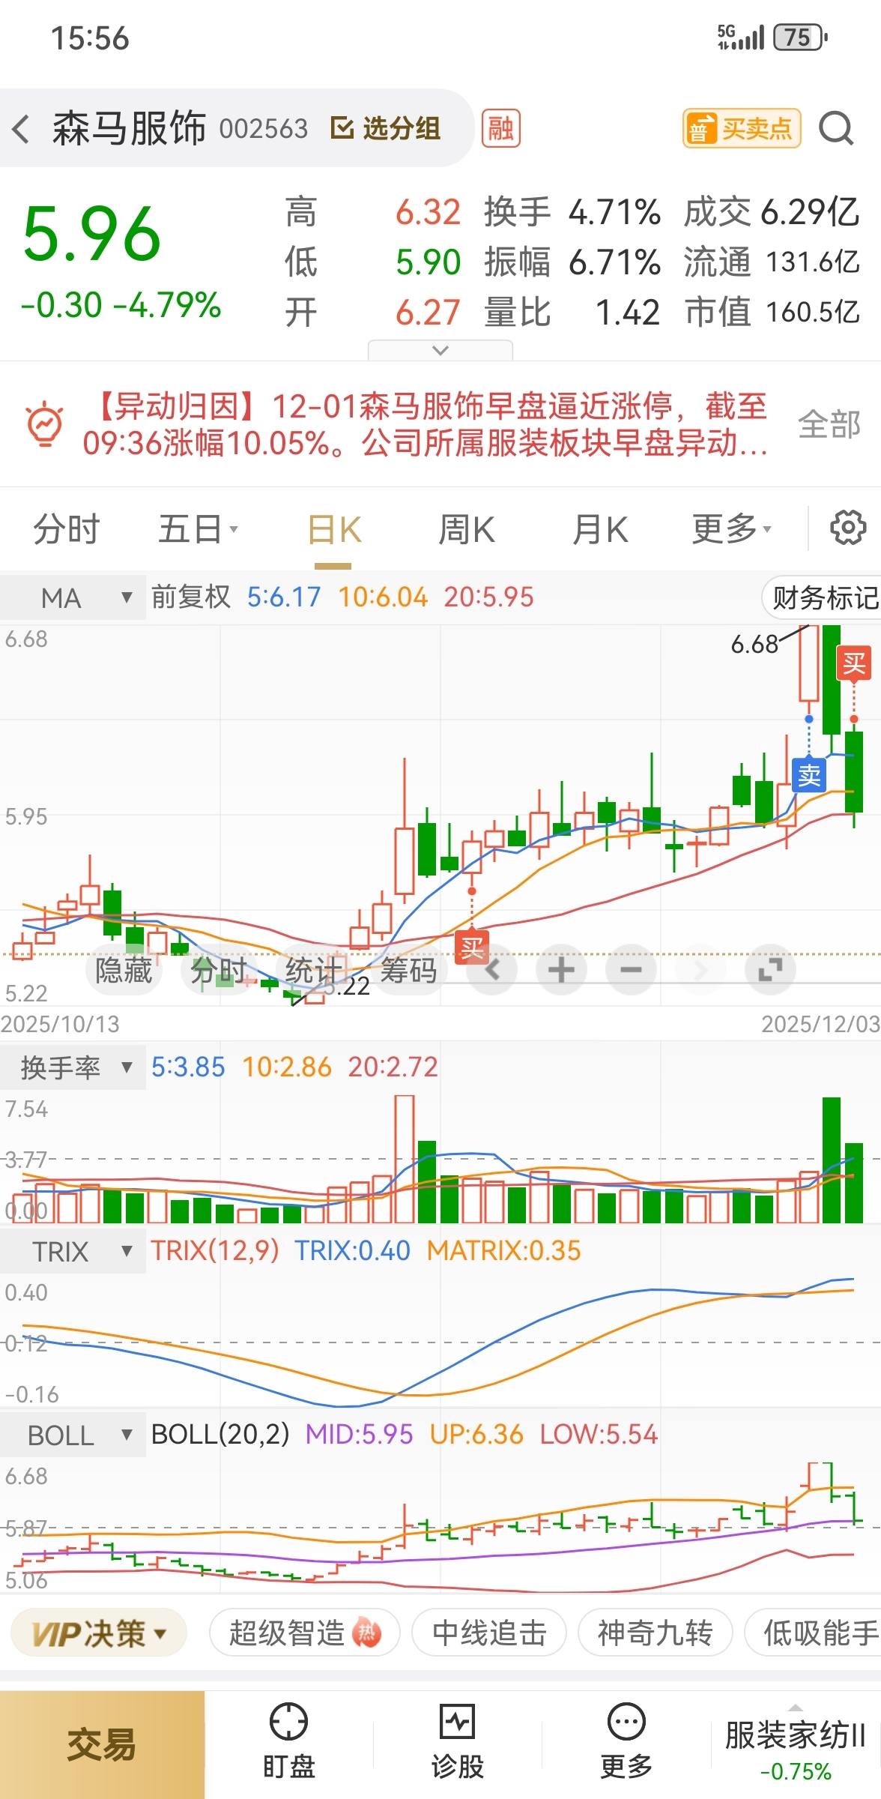Select the 日K tab

[334, 529]
